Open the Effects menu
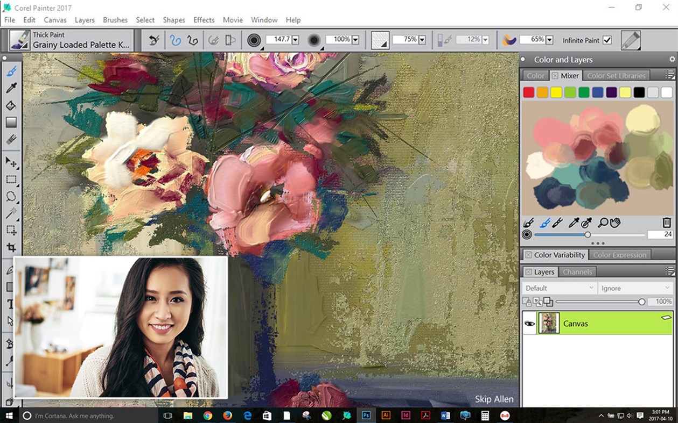The height and width of the screenshot is (423, 678). (x=204, y=20)
